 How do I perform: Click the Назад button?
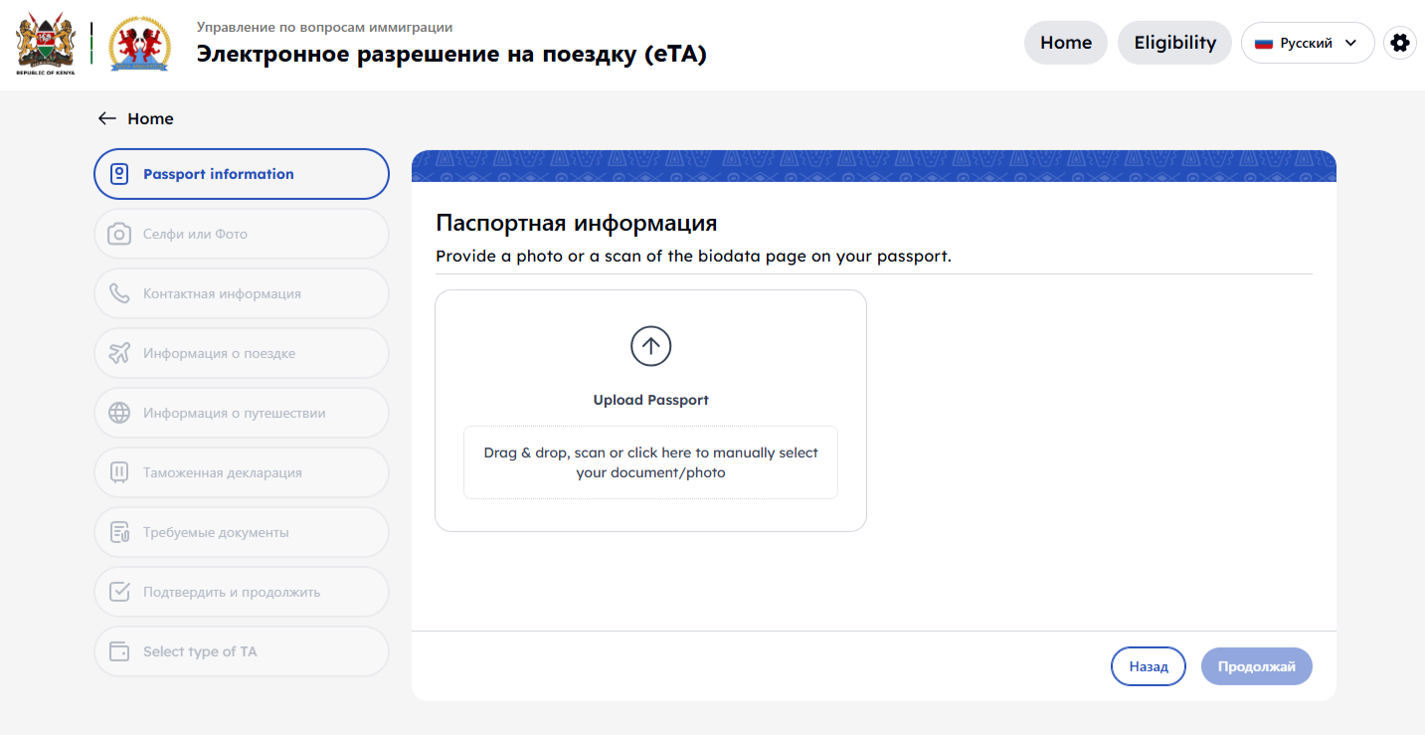[x=1149, y=666]
